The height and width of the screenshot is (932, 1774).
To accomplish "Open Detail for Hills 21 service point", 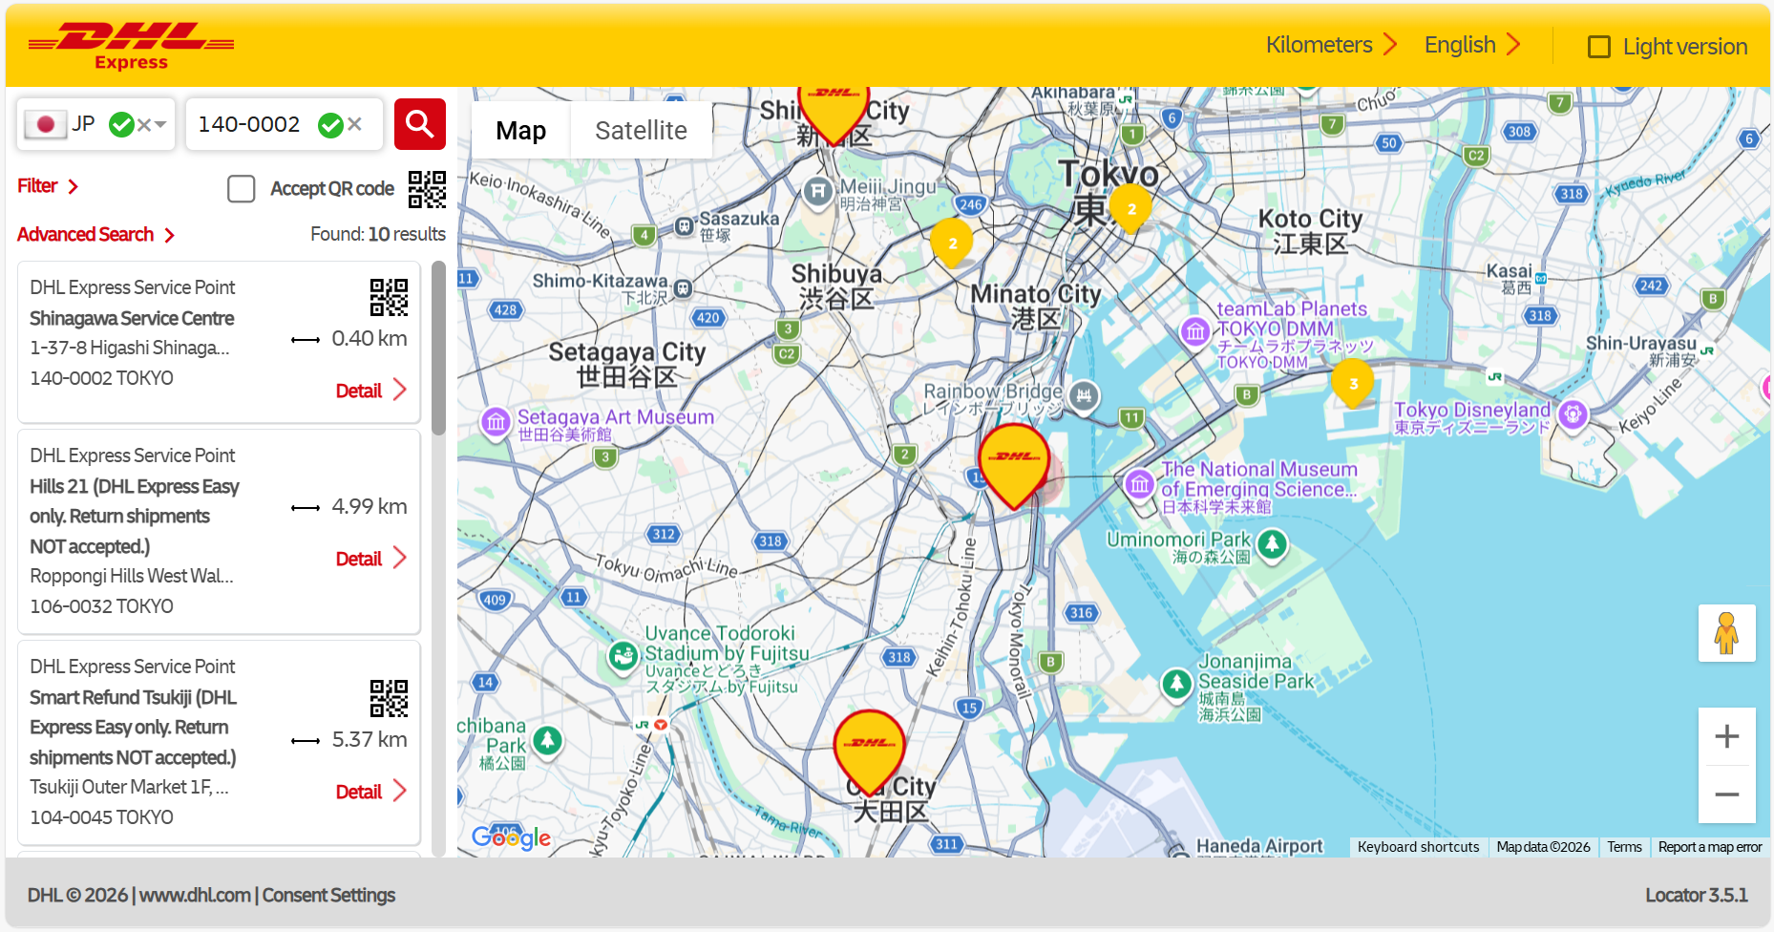I will coord(370,559).
